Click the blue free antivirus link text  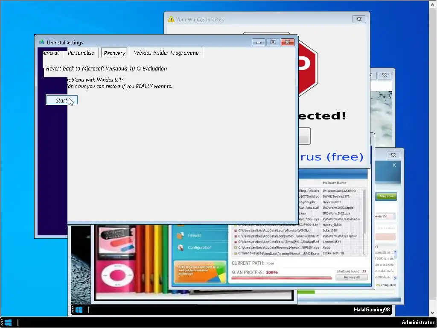332,157
